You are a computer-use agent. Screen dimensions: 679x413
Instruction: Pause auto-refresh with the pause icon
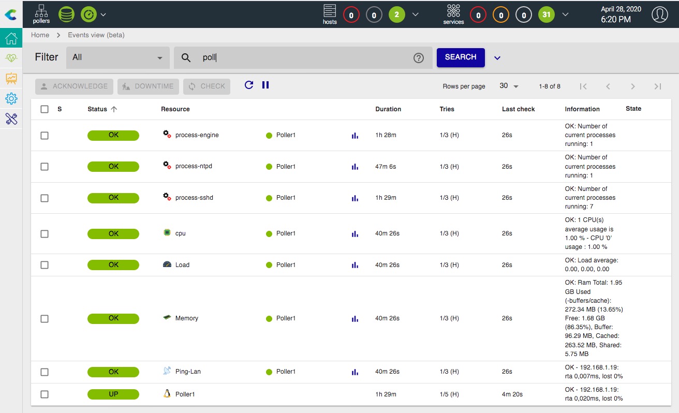[265, 85]
